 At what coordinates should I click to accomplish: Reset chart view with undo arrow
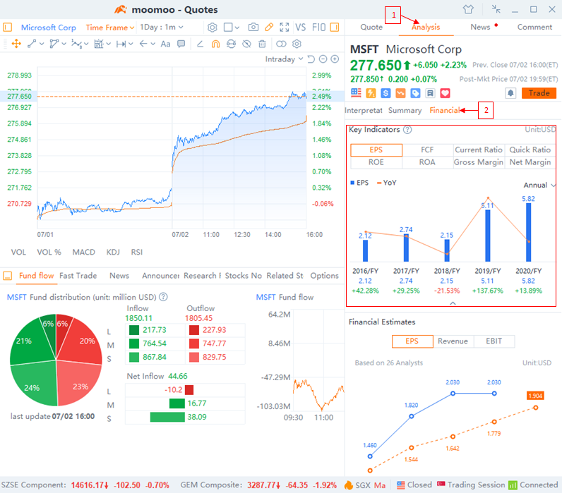point(311,59)
